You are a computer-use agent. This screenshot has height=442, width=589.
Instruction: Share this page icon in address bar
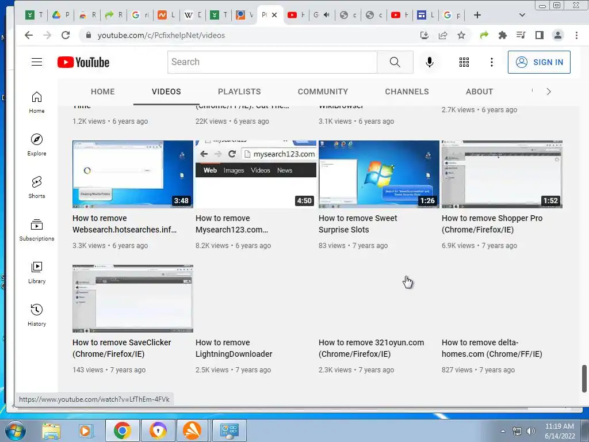pos(443,35)
